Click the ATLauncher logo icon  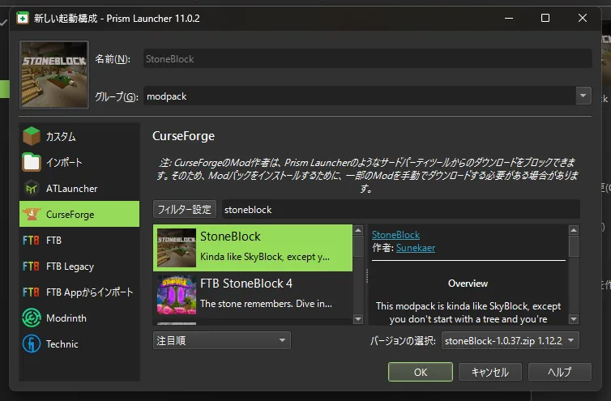coord(31,188)
